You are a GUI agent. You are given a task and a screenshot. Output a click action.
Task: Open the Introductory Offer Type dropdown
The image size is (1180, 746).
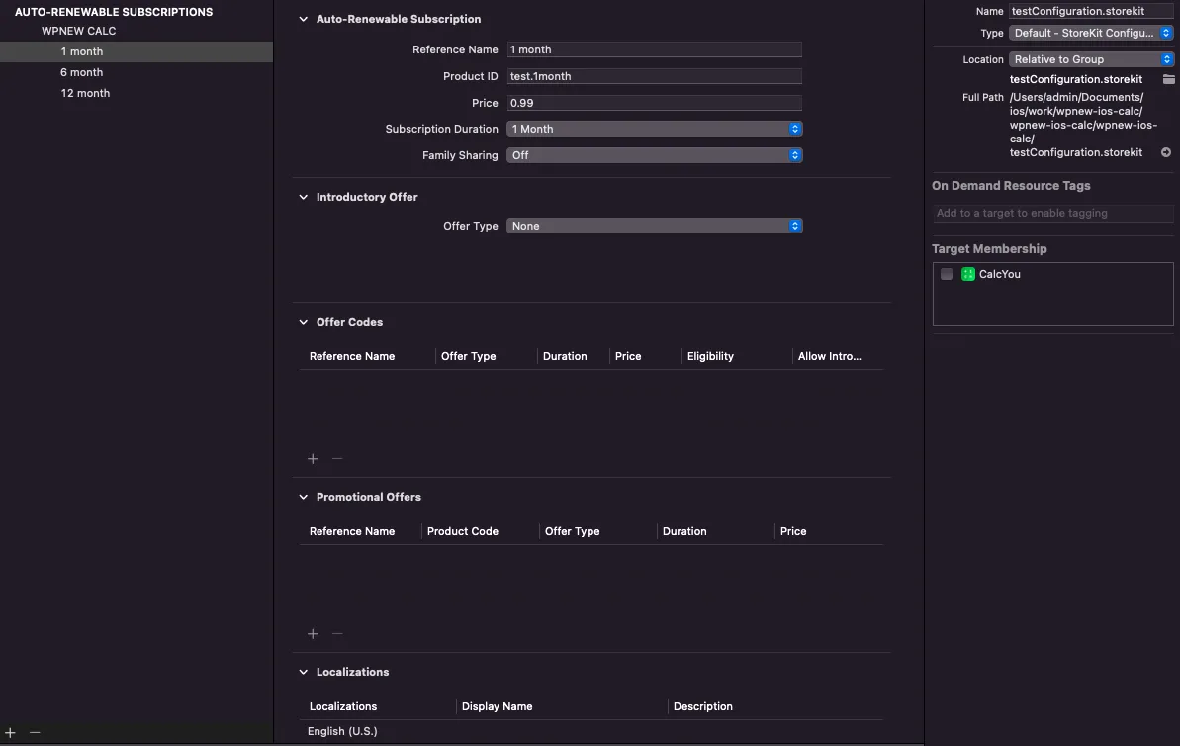pyautogui.click(x=654, y=226)
